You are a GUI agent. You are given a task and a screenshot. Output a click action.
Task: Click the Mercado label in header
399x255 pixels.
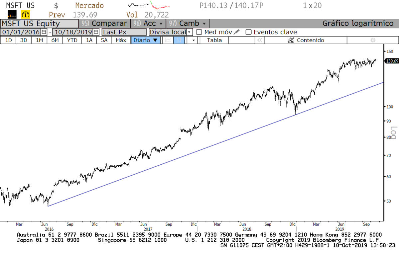(89, 6)
